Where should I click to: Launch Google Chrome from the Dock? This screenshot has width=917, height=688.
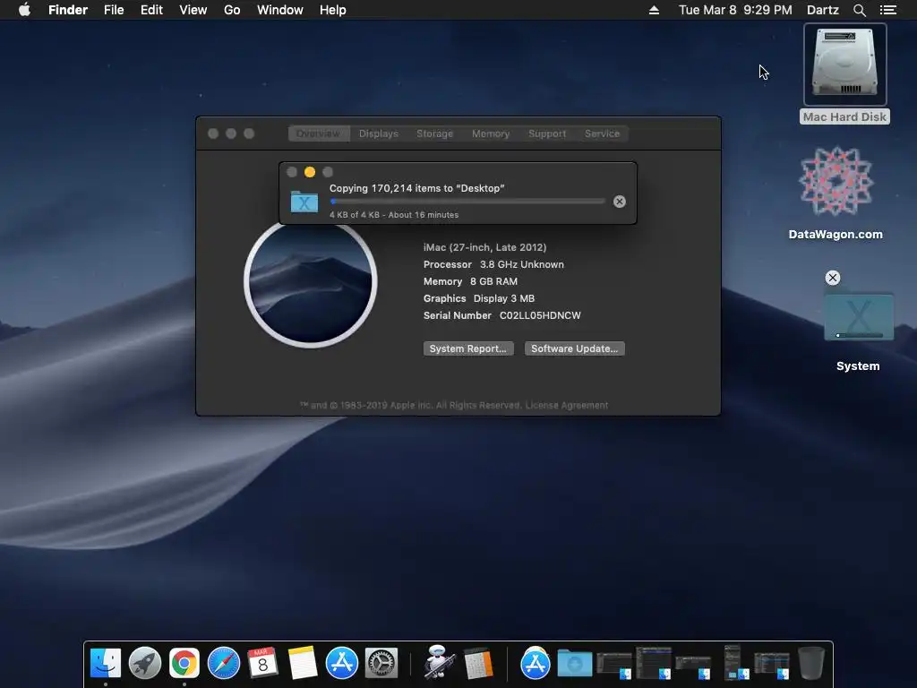tap(184, 663)
